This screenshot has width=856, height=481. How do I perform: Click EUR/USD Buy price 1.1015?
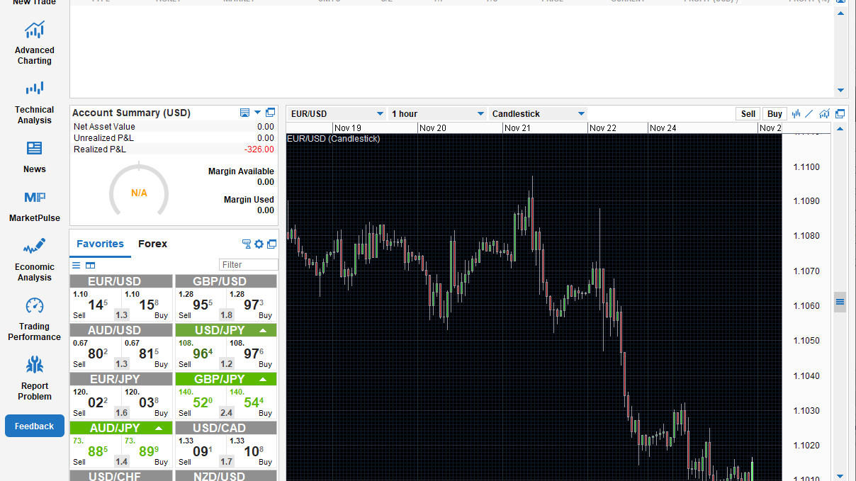(x=147, y=305)
